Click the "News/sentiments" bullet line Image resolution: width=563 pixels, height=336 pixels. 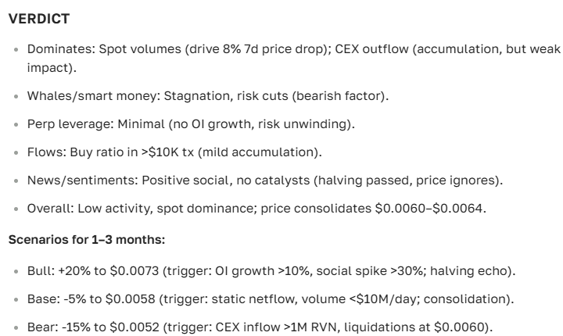pyautogui.click(x=265, y=179)
